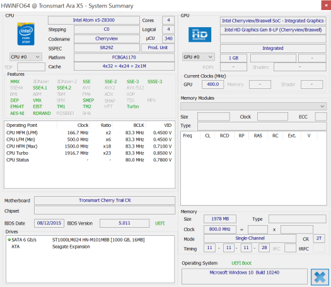Click the EM64T feature label
The width and height of the screenshot is (331, 287).
[x=17, y=107]
